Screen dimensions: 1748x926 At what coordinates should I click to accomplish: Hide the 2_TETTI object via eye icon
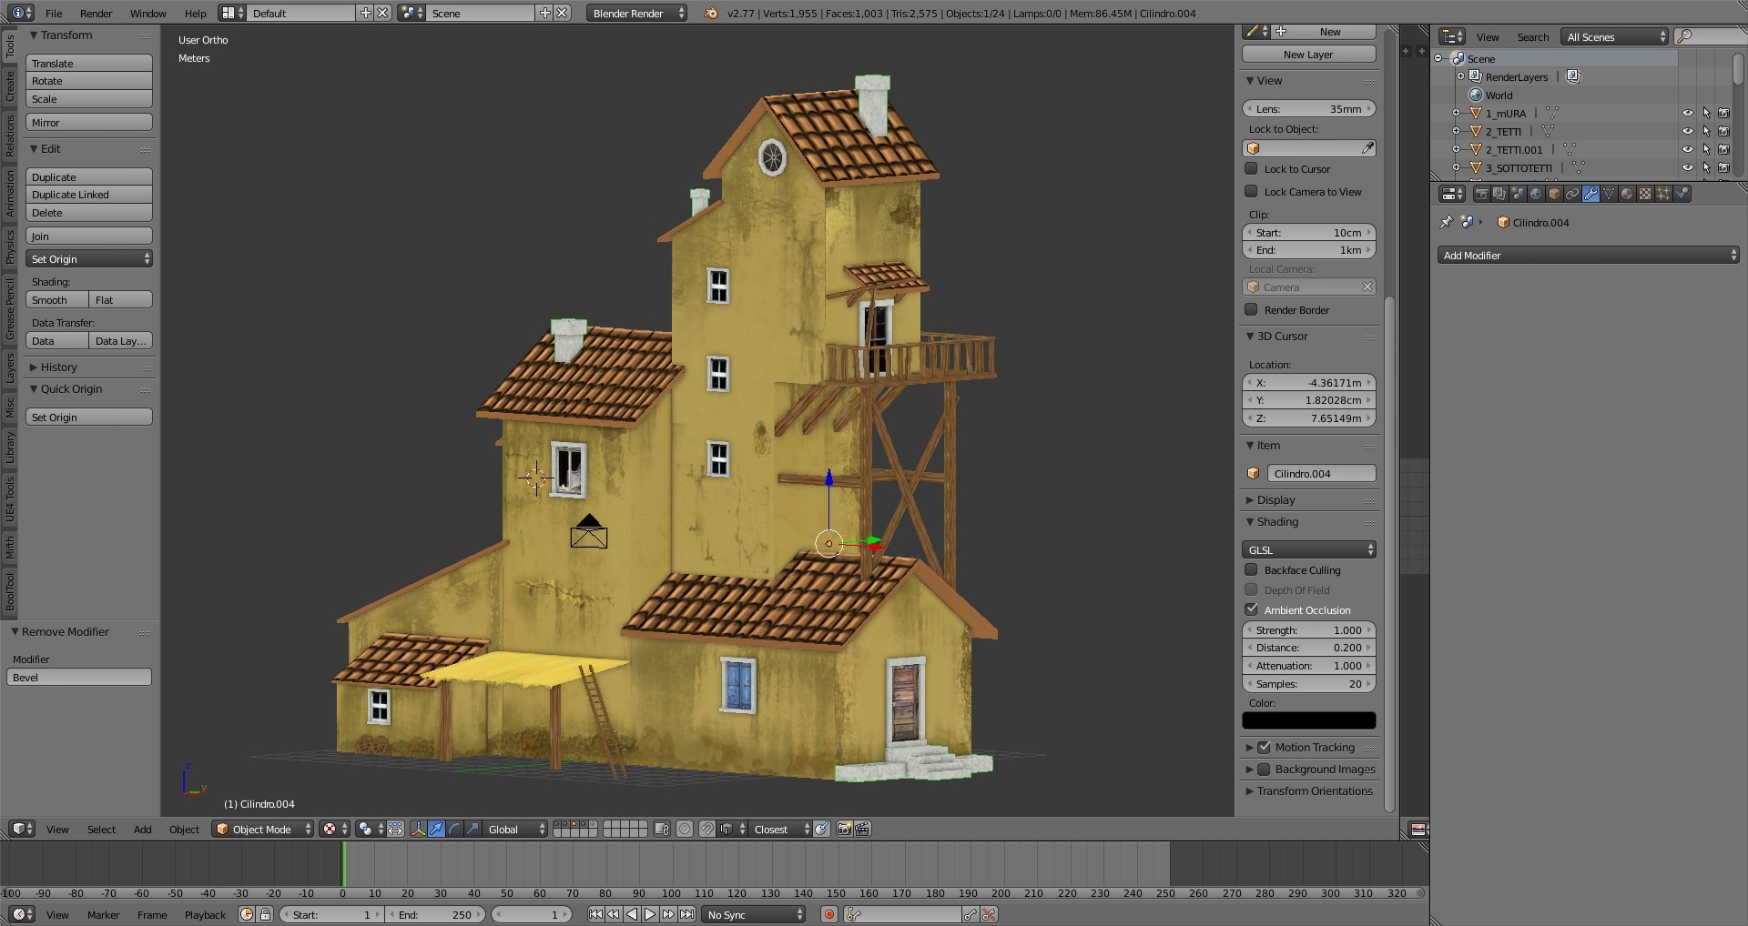pyautogui.click(x=1687, y=131)
